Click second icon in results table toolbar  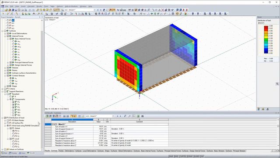[x=50, y=116]
